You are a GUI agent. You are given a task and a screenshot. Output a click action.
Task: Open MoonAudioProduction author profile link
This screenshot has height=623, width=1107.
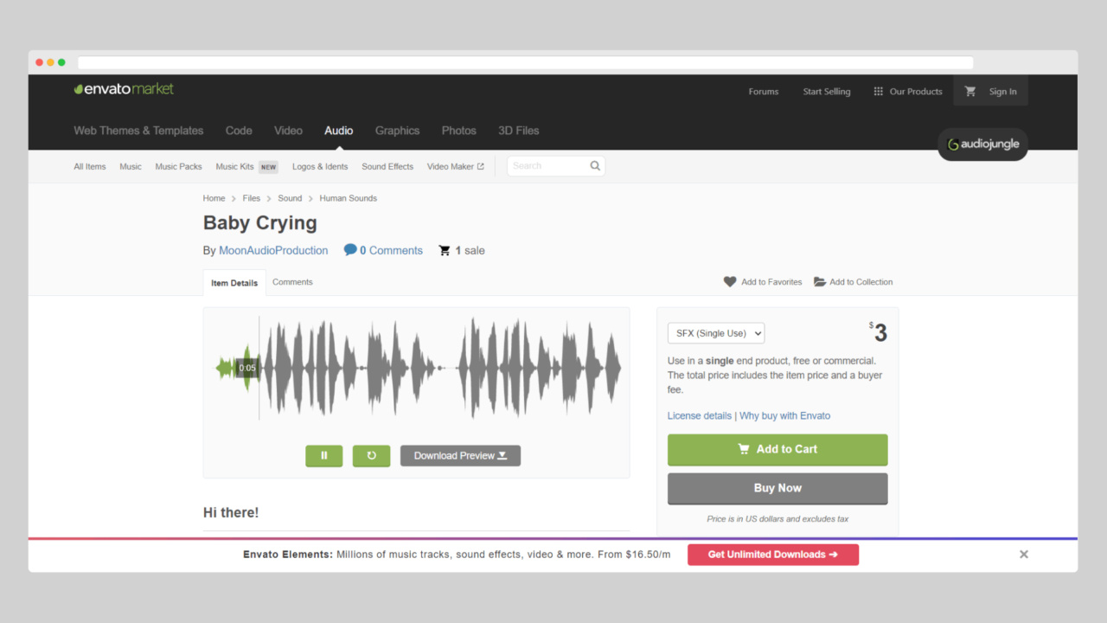pyautogui.click(x=273, y=251)
